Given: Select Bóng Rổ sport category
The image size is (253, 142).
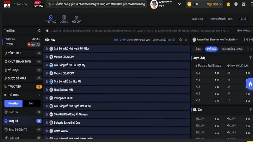Looking at the screenshot, I should click(22, 121).
